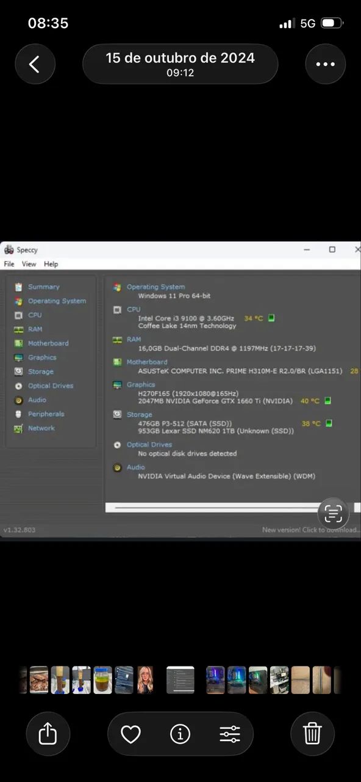The height and width of the screenshot is (782, 361).
Task: Click the Optical Drives disc sidebar icon
Action: pyautogui.click(x=18, y=386)
